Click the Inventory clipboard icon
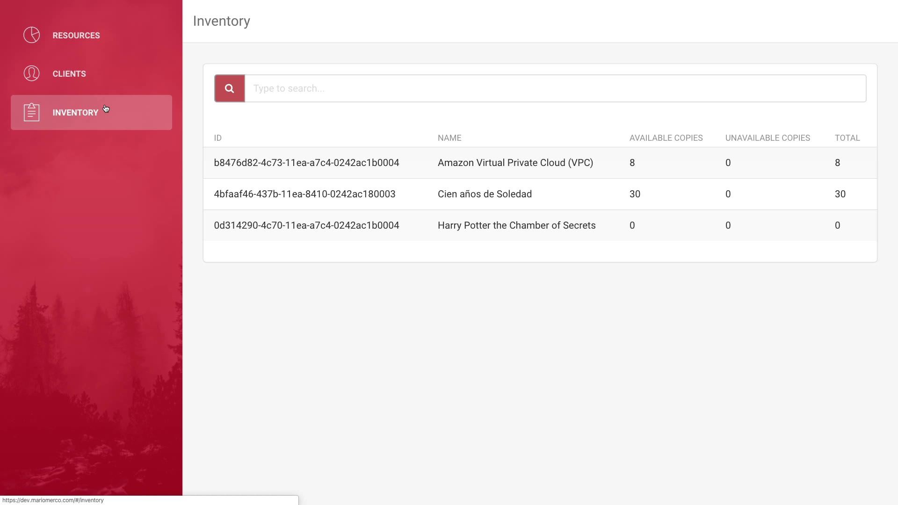Viewport: 898px width, 505px height. coord(31,112)
